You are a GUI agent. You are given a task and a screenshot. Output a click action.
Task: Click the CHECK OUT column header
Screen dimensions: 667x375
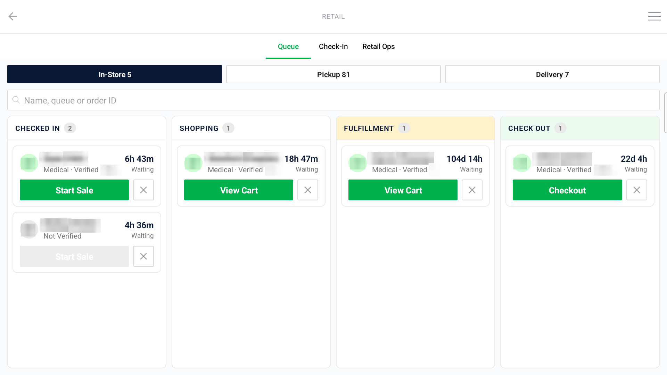point(580,128)
